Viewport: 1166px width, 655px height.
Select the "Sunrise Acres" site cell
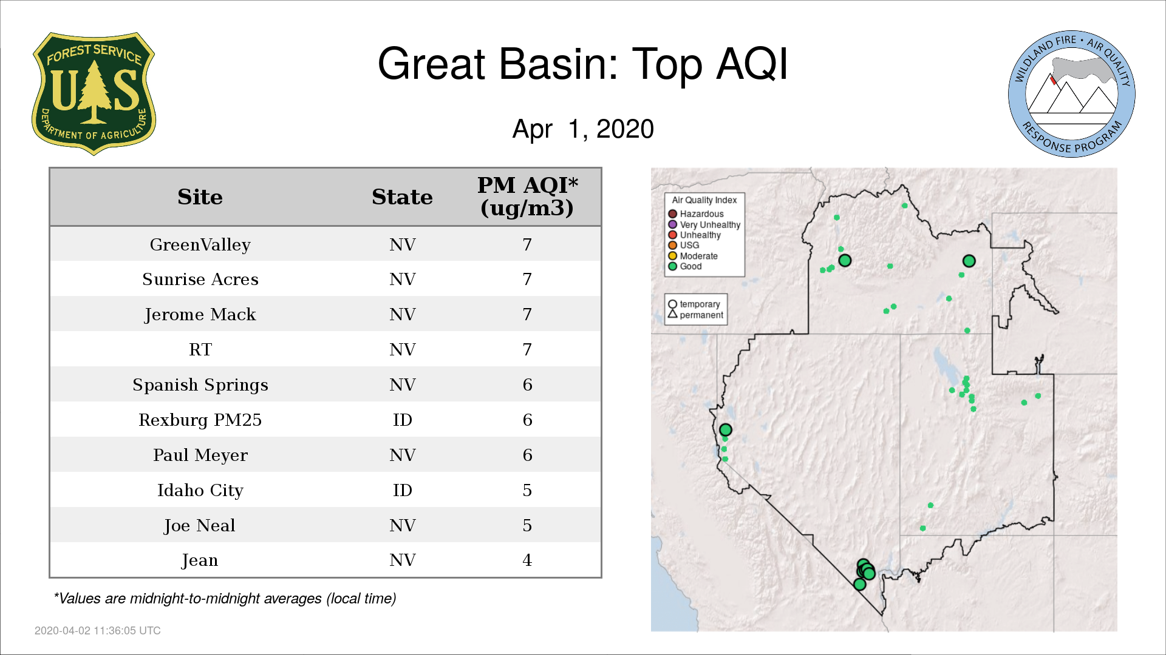pyautogui.click(x=200, y=279)
